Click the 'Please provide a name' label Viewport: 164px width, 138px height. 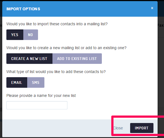(x=41, y=96)
